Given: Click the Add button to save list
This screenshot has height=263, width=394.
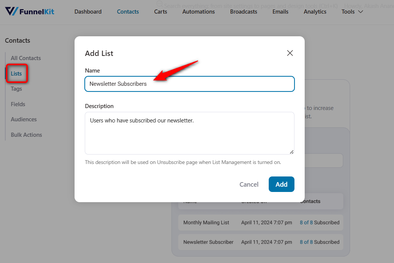Looking at the screenshot, I should click(281, 184).
